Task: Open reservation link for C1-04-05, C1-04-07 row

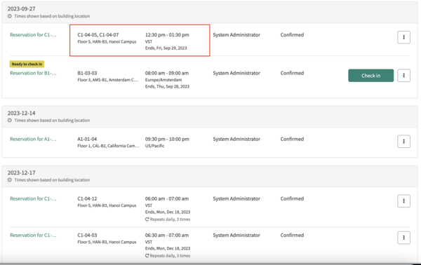Action: pyautogui.click(x=33, y=35)
